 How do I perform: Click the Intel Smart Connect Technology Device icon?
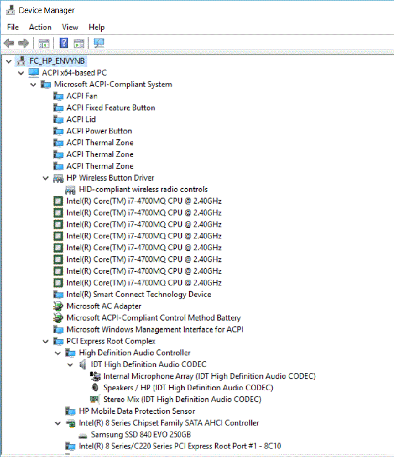tap(58, 295)
